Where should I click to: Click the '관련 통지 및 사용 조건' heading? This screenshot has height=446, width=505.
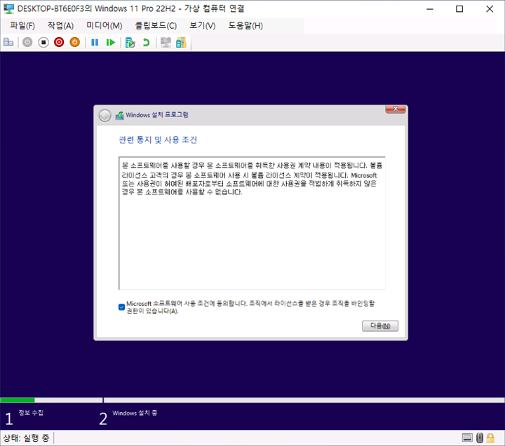coord(158,140)
